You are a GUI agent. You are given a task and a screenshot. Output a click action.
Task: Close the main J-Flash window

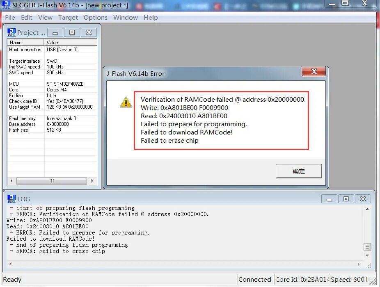(x=364, y=3)
